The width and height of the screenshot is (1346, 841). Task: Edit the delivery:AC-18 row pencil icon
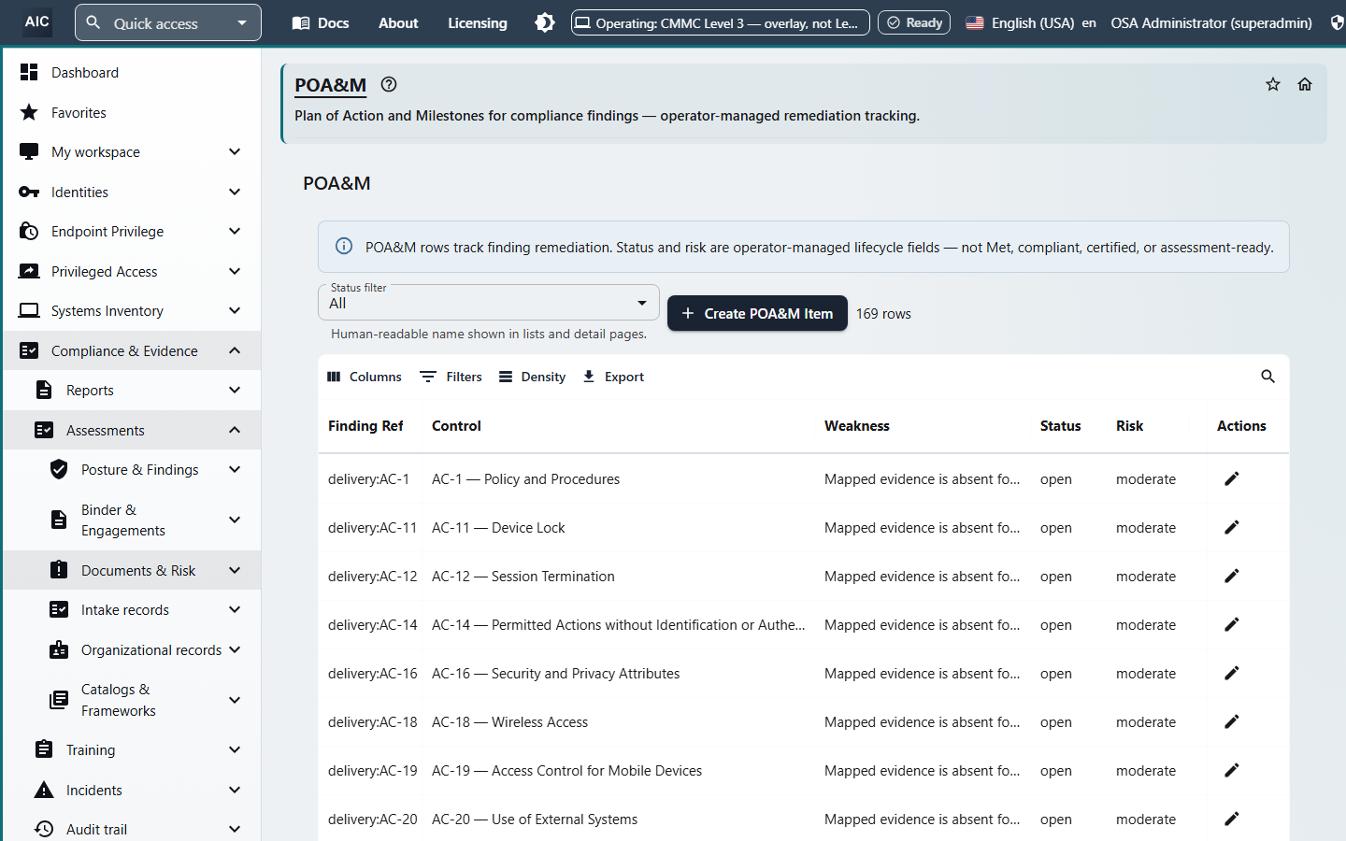[1232, 721]
